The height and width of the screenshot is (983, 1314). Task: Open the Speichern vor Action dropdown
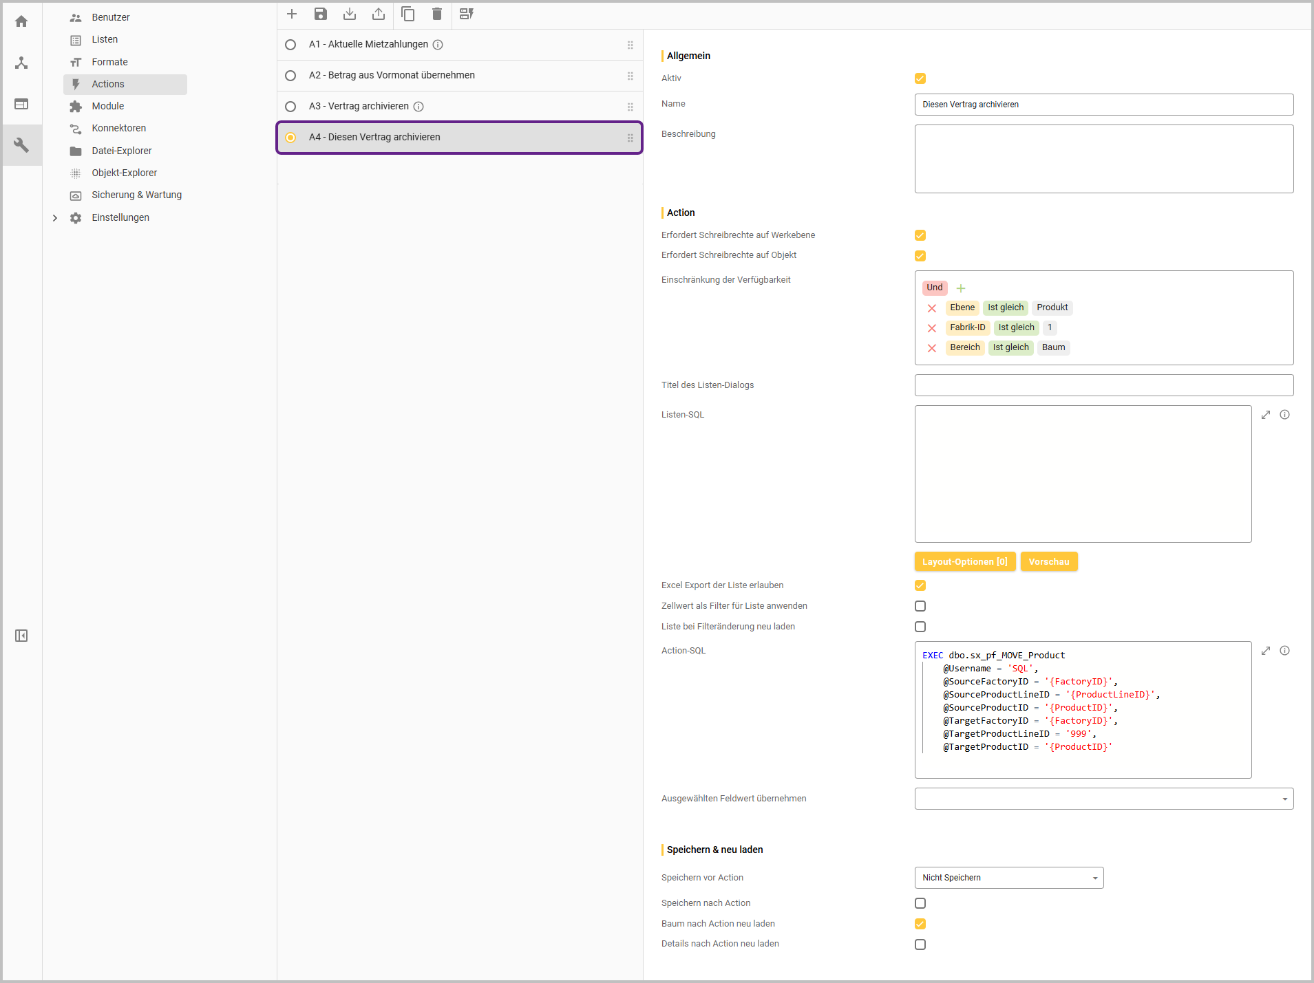click(x=1009, y=878)
